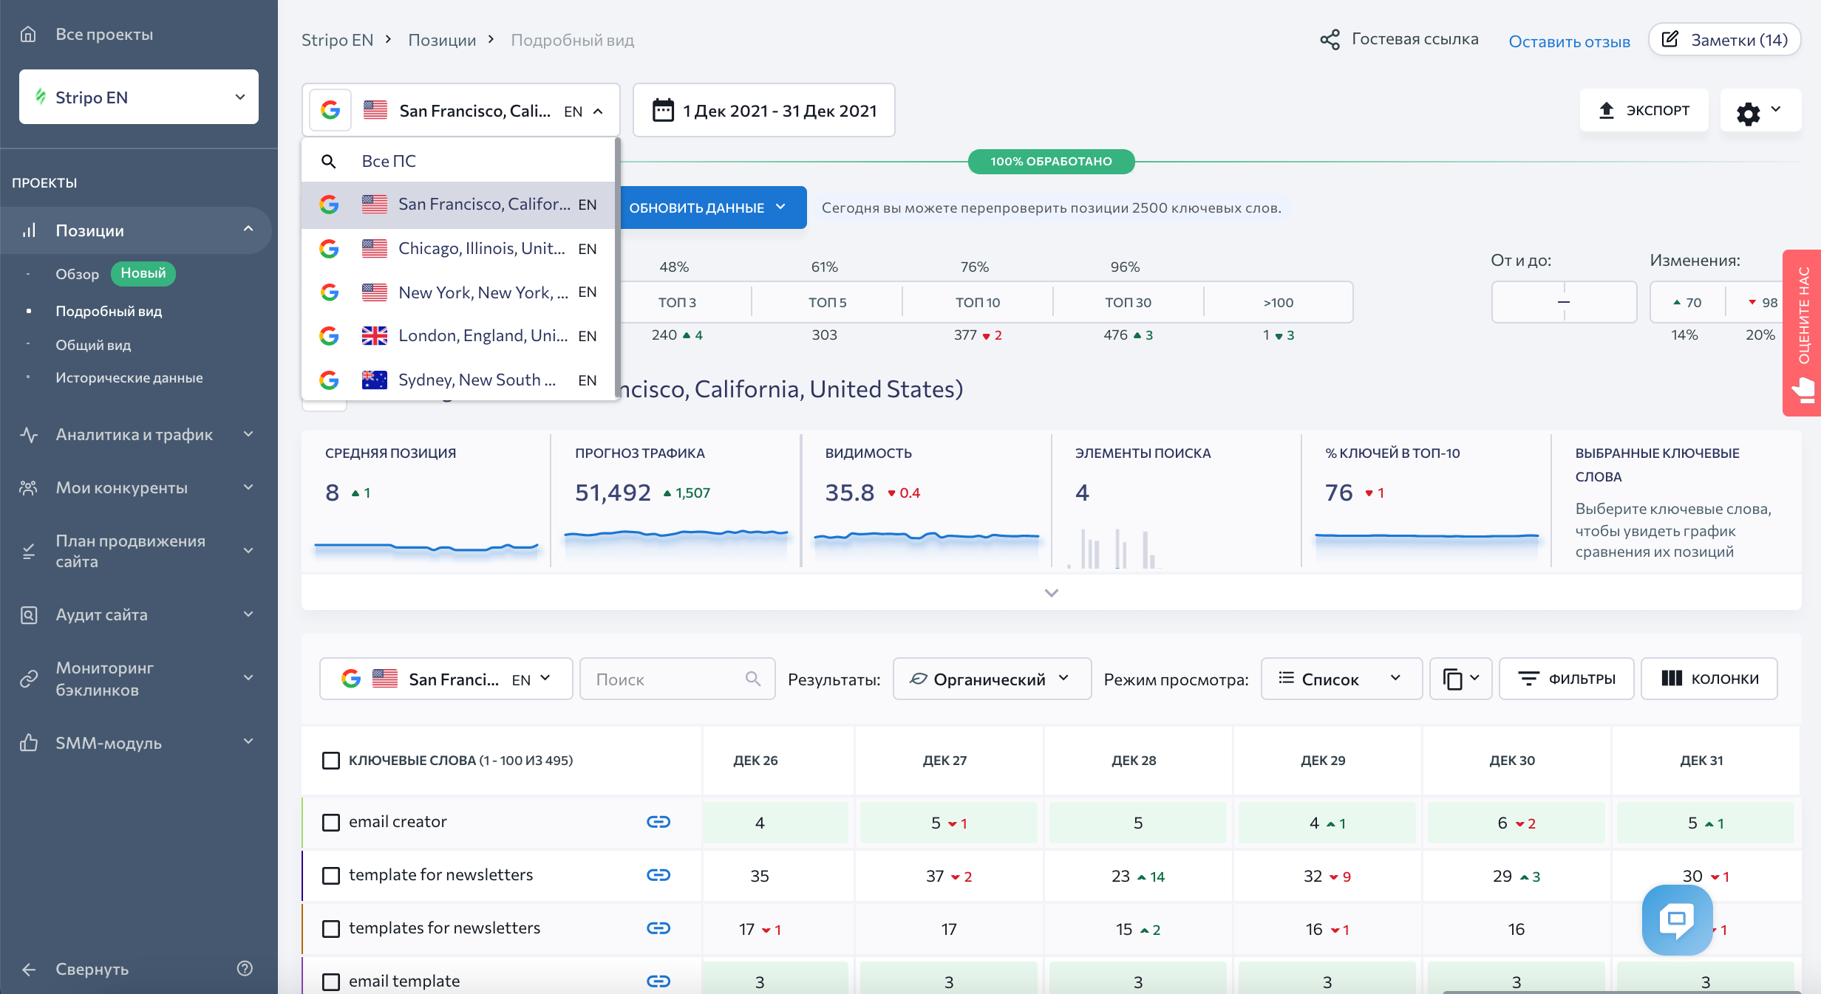
Task: Open the San Franci... table engine dropdown
Action: pos(446,679)
